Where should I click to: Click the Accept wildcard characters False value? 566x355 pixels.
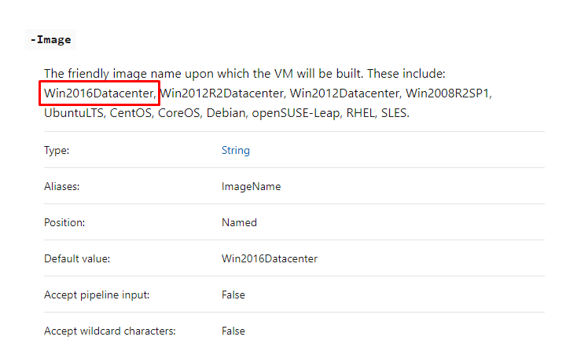point(233,331)
